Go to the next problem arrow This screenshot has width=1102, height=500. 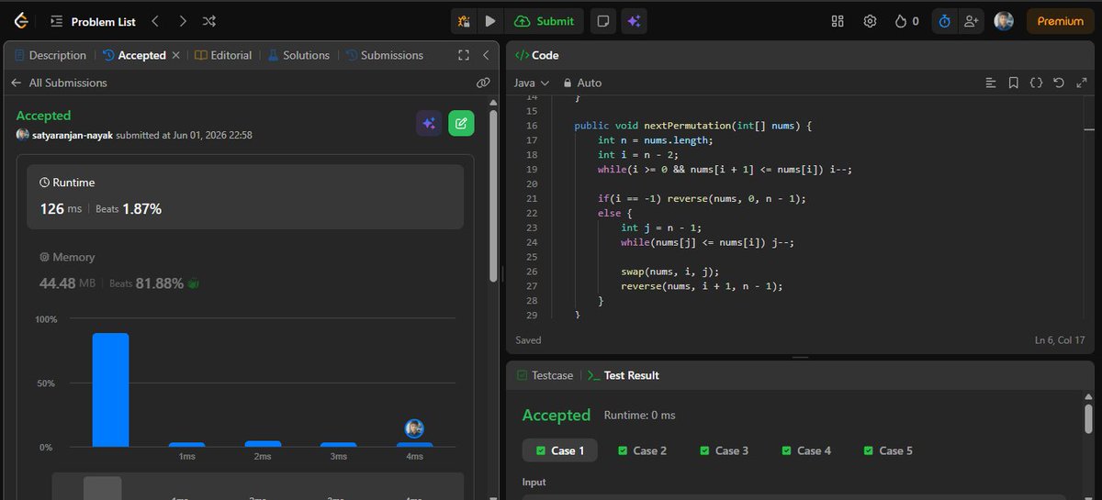click(183, 21)
